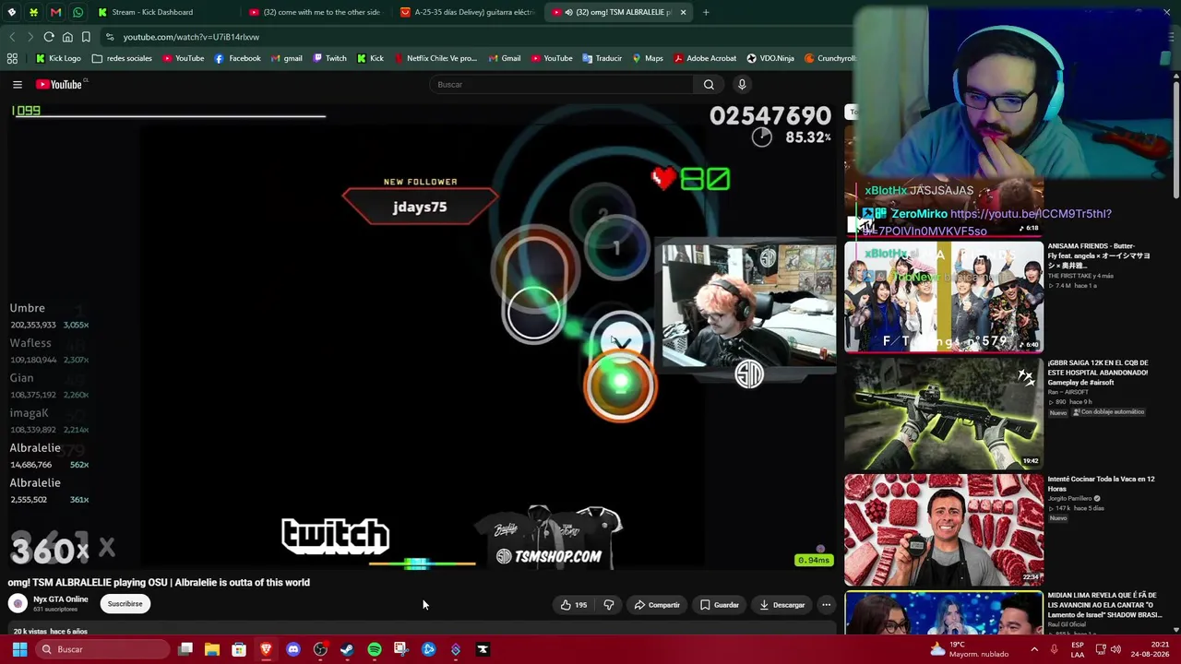The image size is (1181, 664).
Task: Close the TSM ALBRALELIE tab
Action: pos(683,12)
